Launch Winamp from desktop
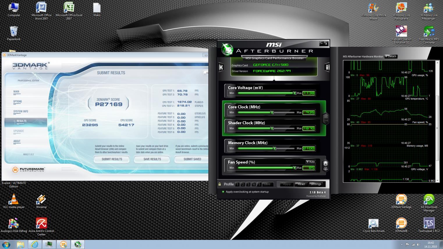The height and width of the screenshot is (249, 443). coord(41,201)
